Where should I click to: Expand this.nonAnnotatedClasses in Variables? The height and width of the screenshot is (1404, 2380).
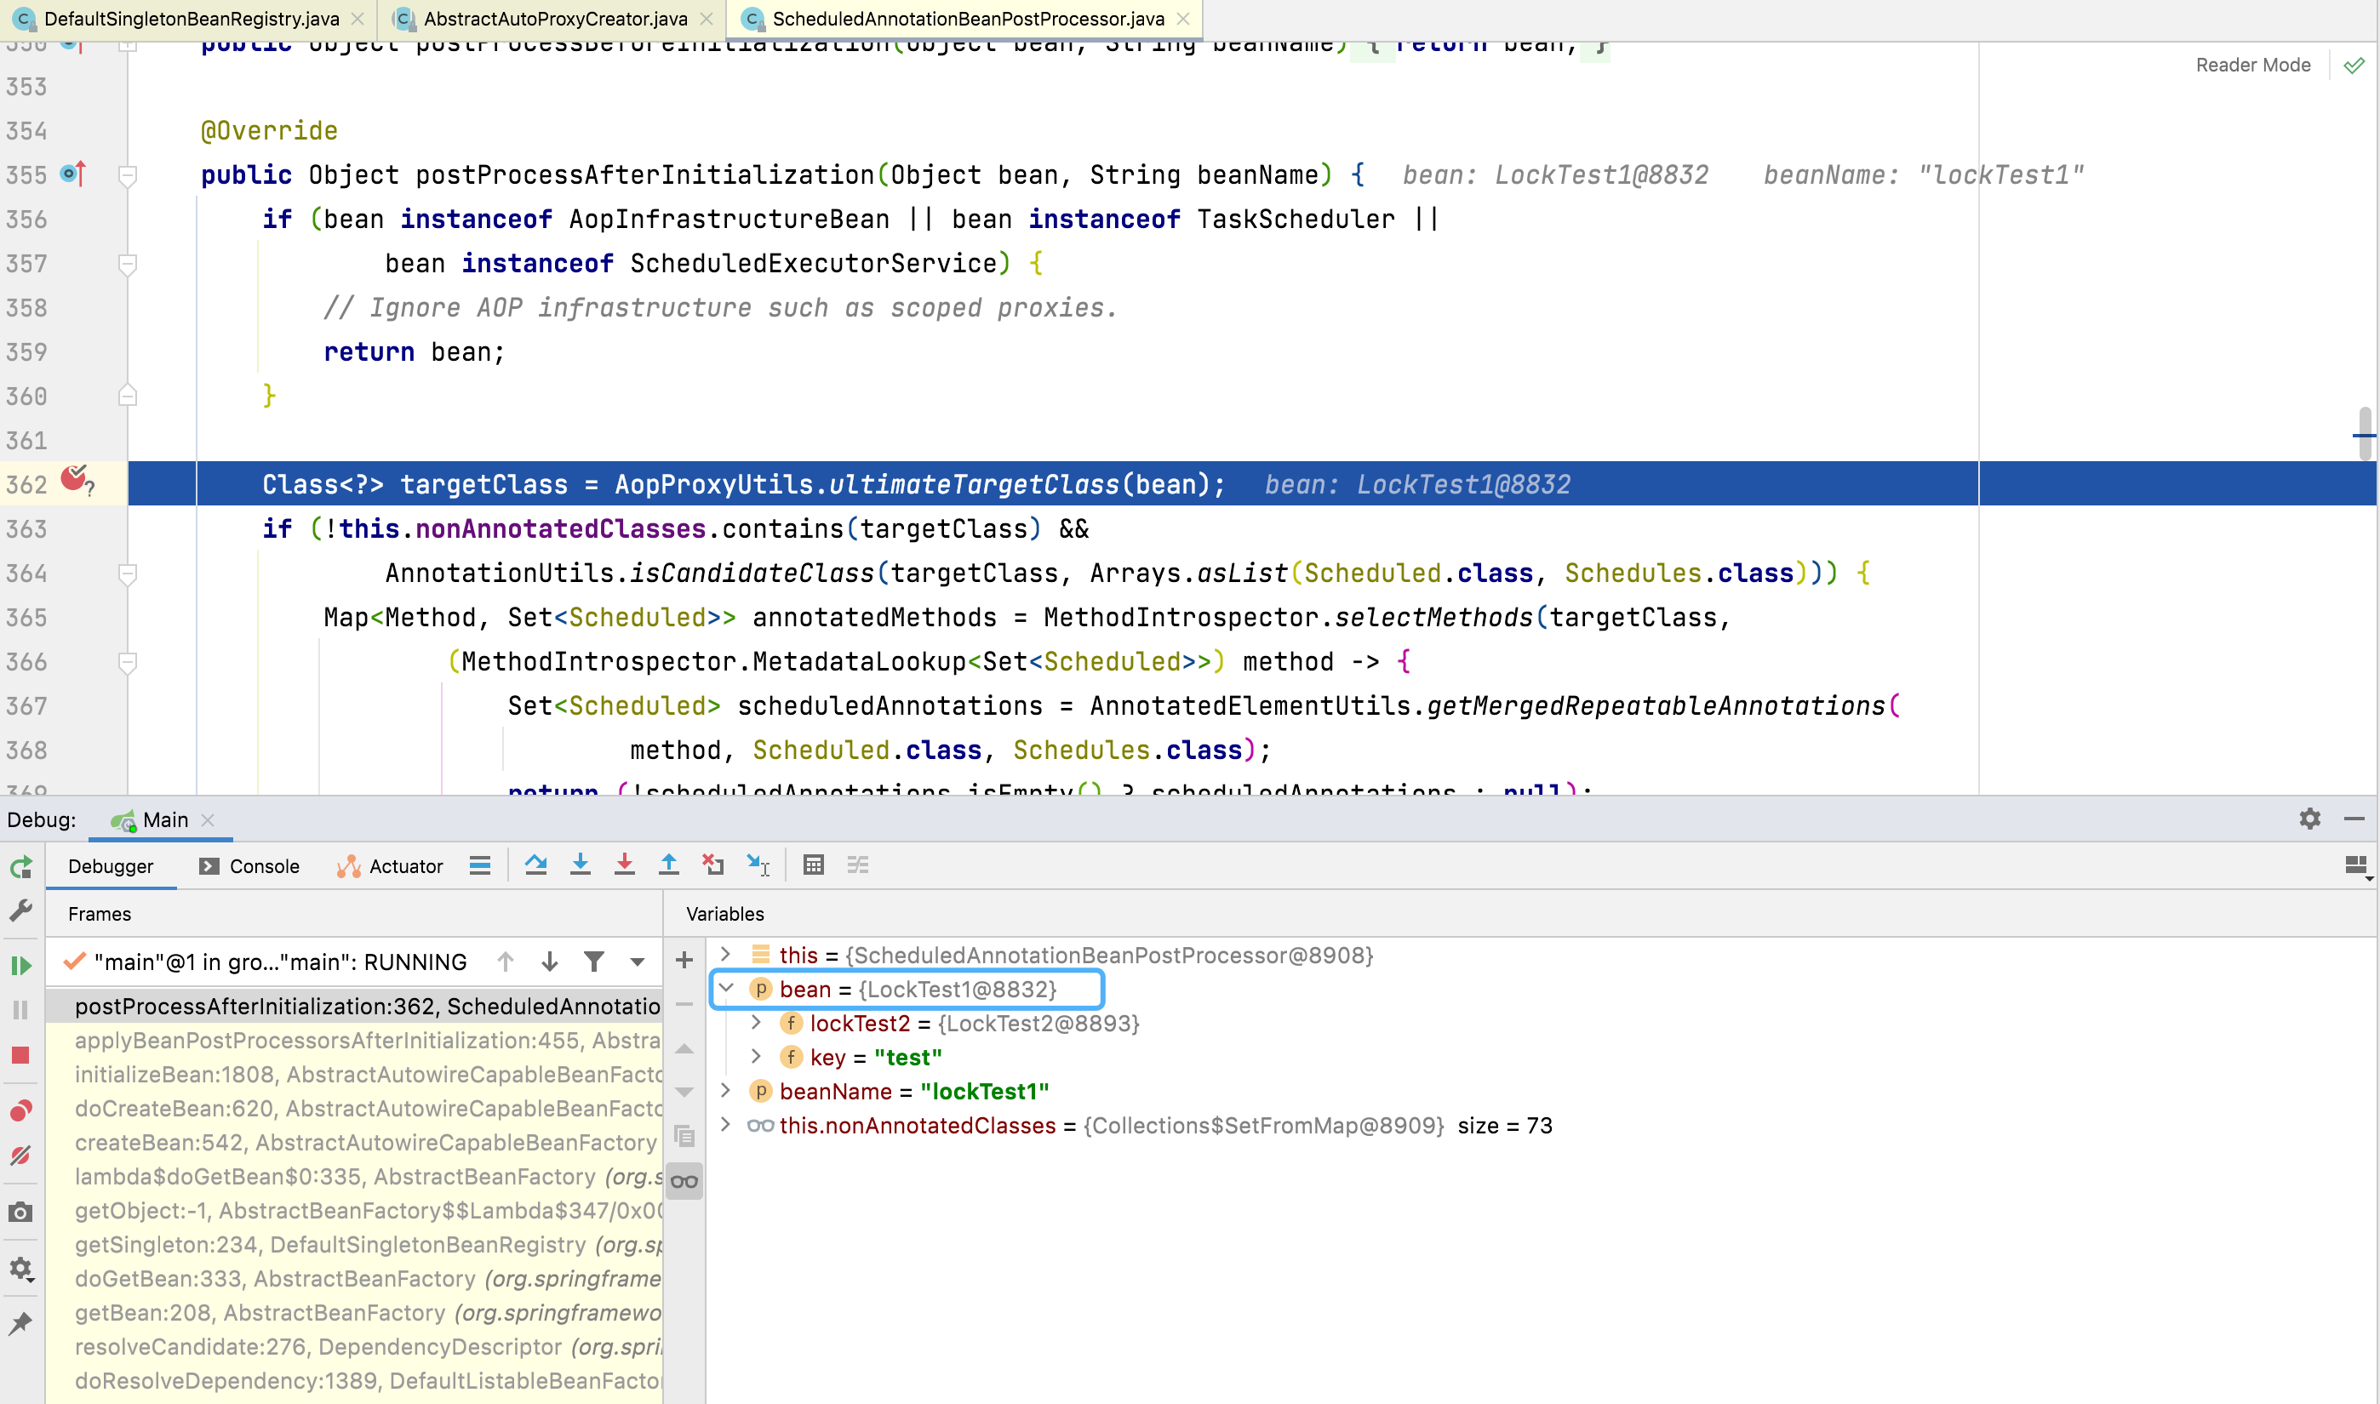pyautogui.click(x=726, y=1125)
